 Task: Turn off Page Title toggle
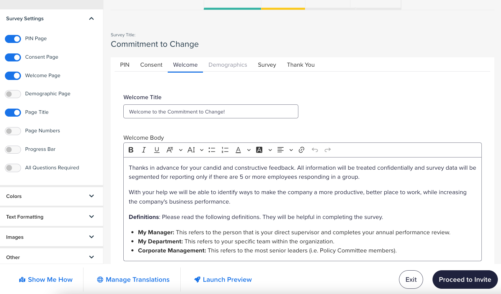tap(13, 112)
